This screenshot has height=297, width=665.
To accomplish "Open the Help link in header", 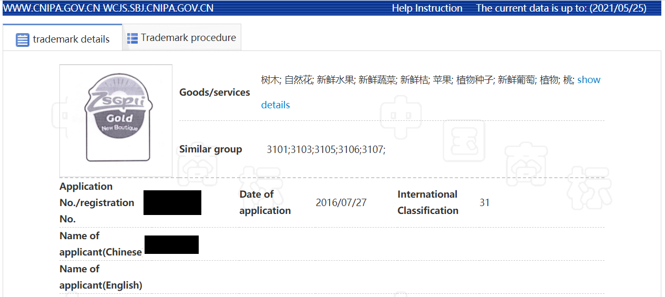I will 402,8.
